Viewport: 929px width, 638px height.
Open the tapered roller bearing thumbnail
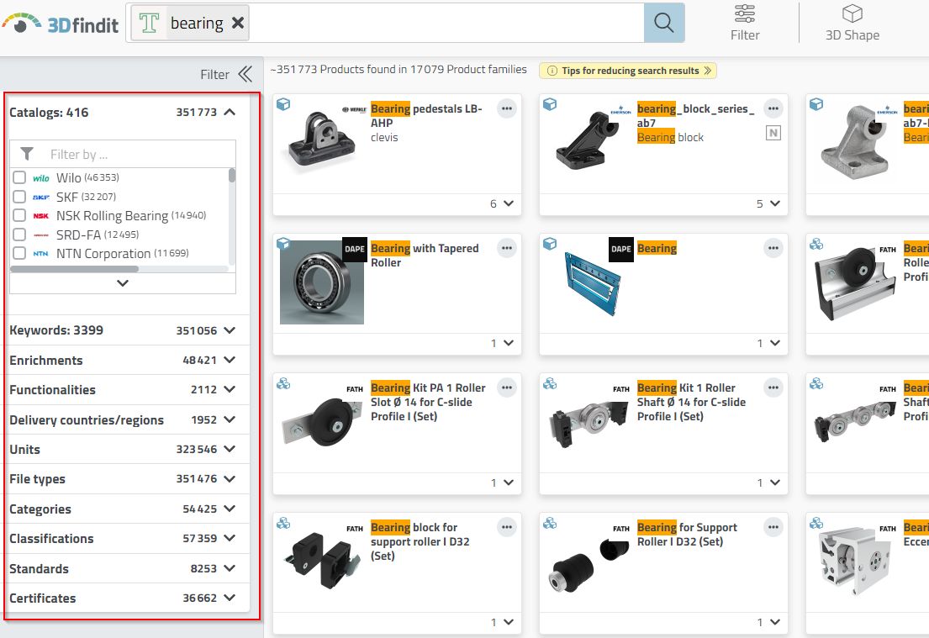pyautogui.click(x=322, y=282)
